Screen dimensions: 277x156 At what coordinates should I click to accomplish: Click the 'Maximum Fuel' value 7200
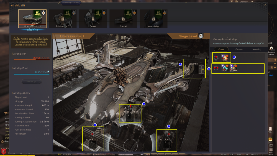[x=46, y=126]
